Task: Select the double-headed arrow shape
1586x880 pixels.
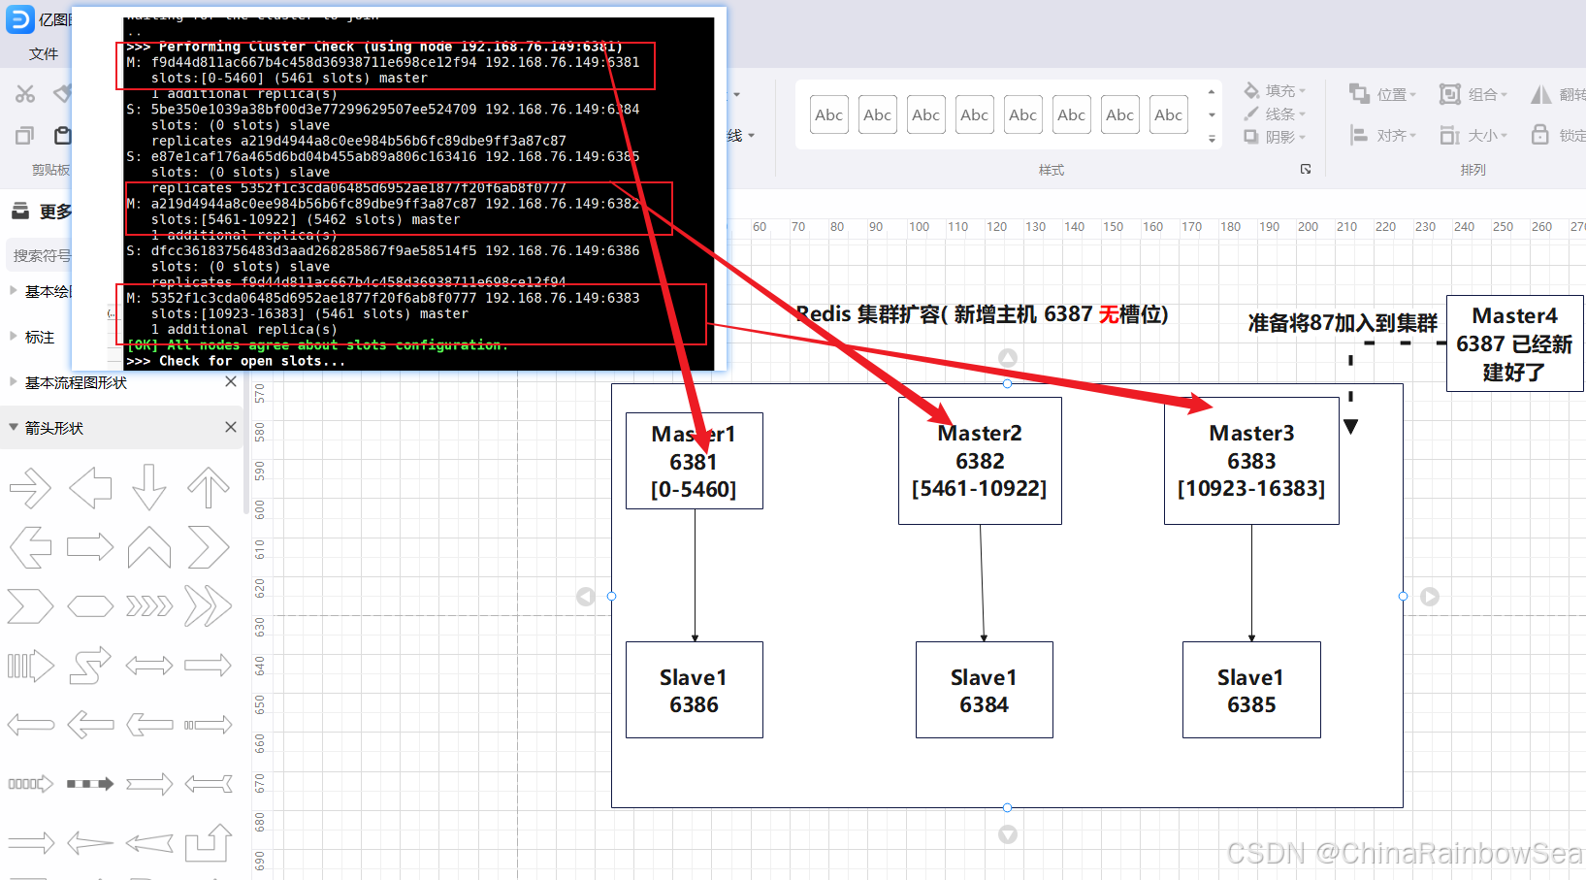Action: 149,666
